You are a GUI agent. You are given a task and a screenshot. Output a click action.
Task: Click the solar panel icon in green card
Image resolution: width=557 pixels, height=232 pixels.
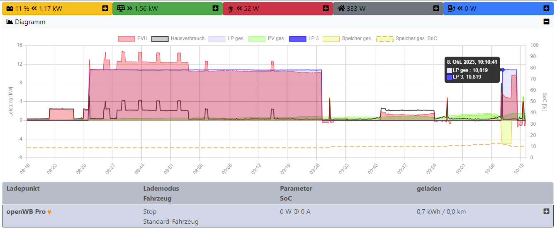click(121, 8)
